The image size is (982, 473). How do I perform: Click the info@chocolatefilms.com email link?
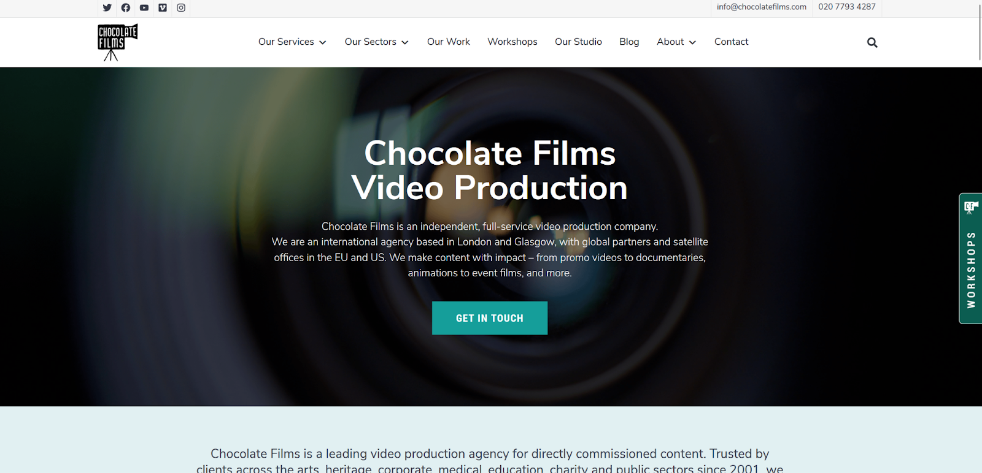(x=761, y=7)
